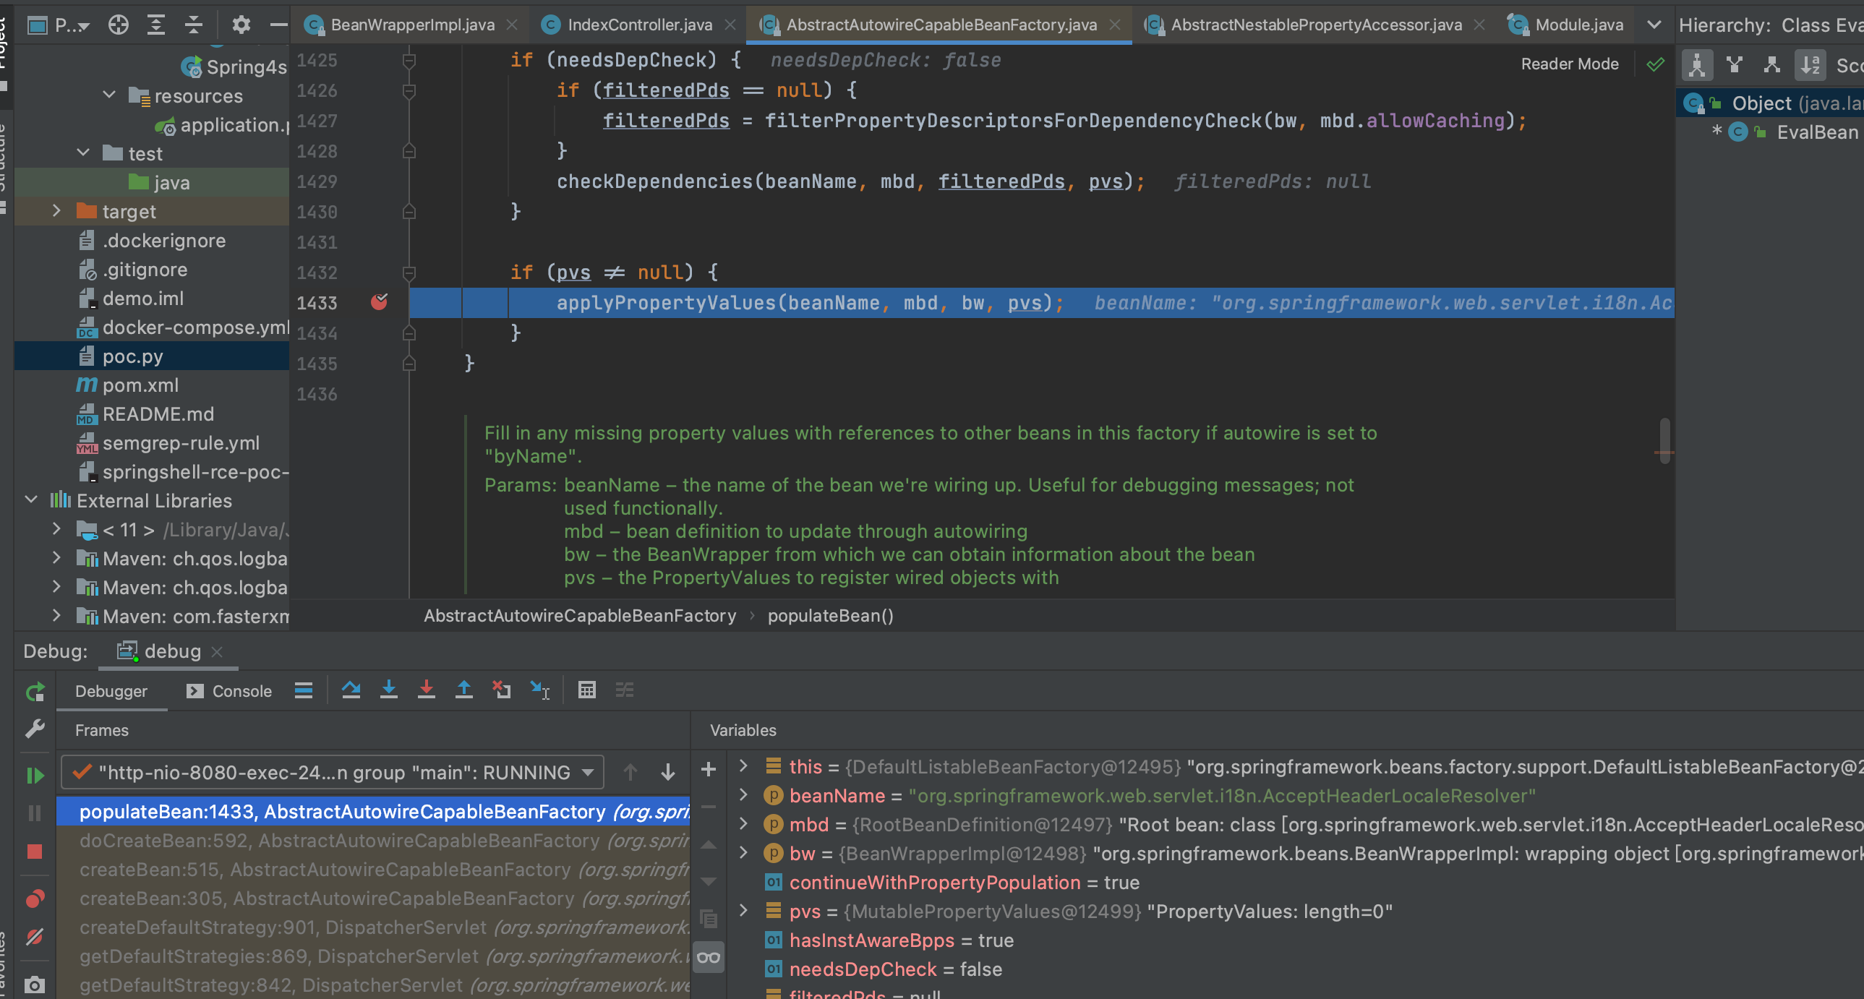Open the project view mode dropdown

click(59, 25)
